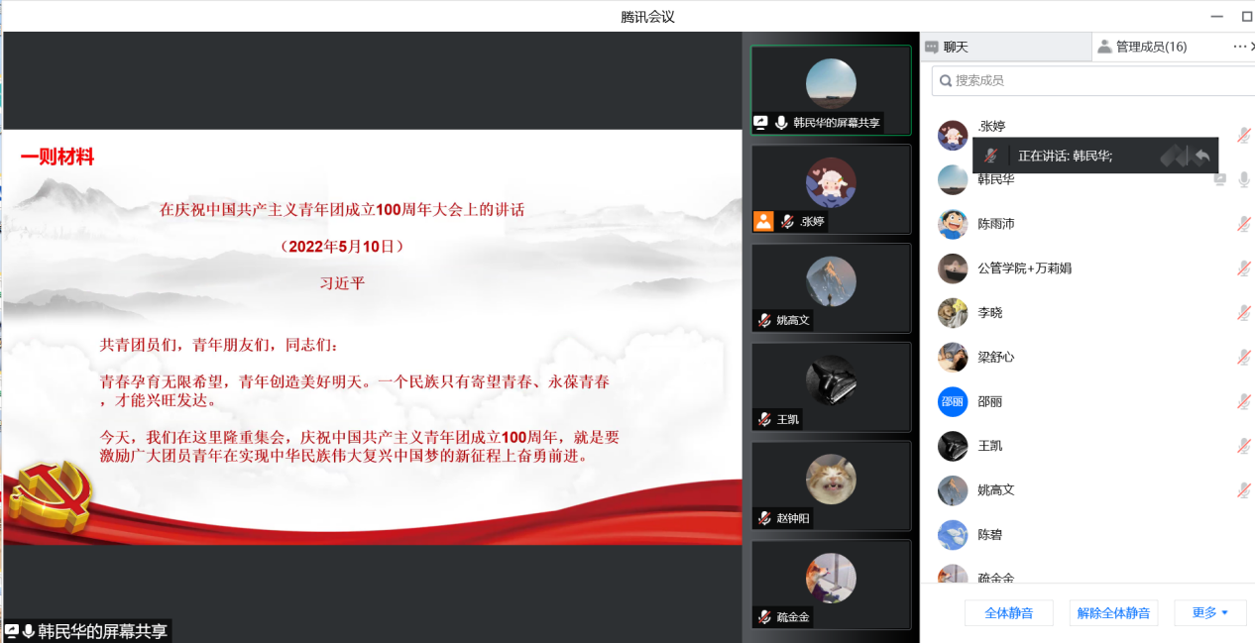
Task: Click the reply arrow icon on speaking bar
Action: tap(1201, 156)
